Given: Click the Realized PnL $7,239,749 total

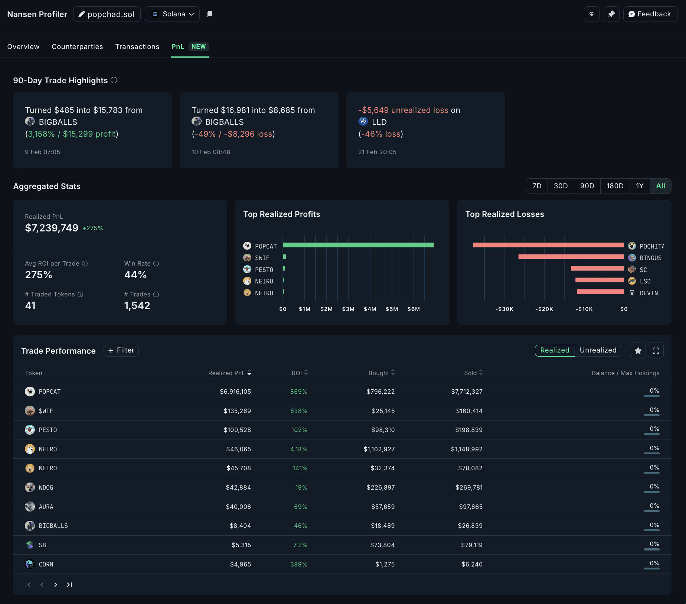Looking at the screenshot, I should pyautogui.click(x=52, y=228).
